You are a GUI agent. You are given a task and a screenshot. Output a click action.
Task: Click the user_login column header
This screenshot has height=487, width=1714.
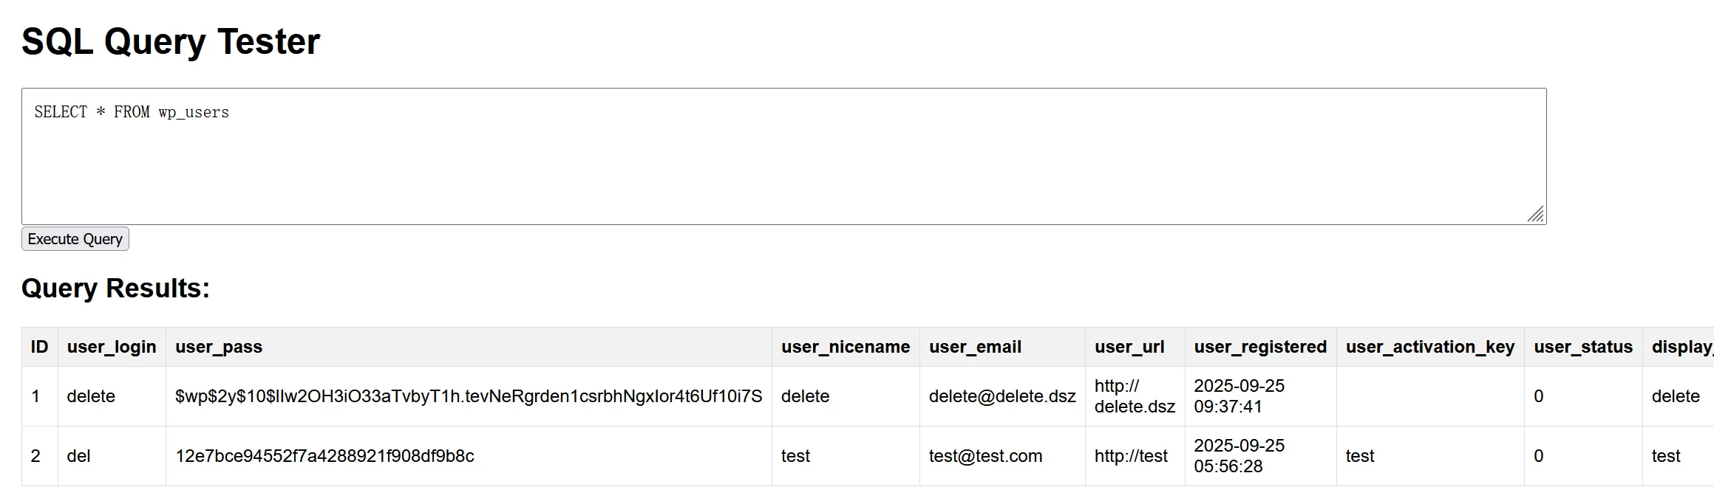pos(112,347)
